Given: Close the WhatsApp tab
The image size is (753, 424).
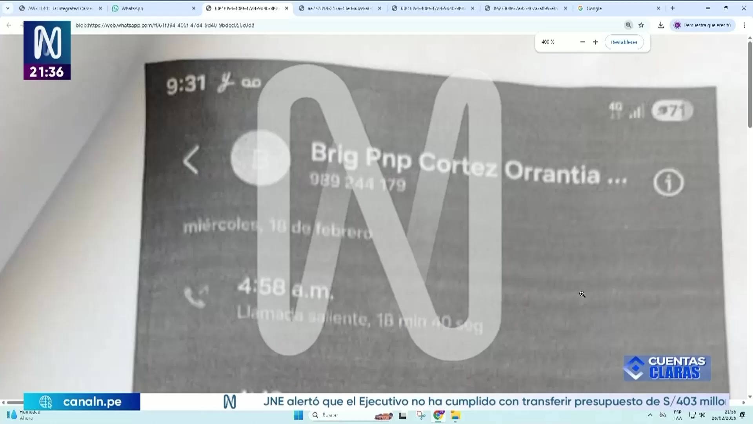Looking at the screenshot, I should (x=194, y=8).
